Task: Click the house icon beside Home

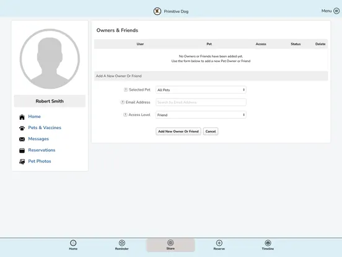Action: (x=22, y=117)
